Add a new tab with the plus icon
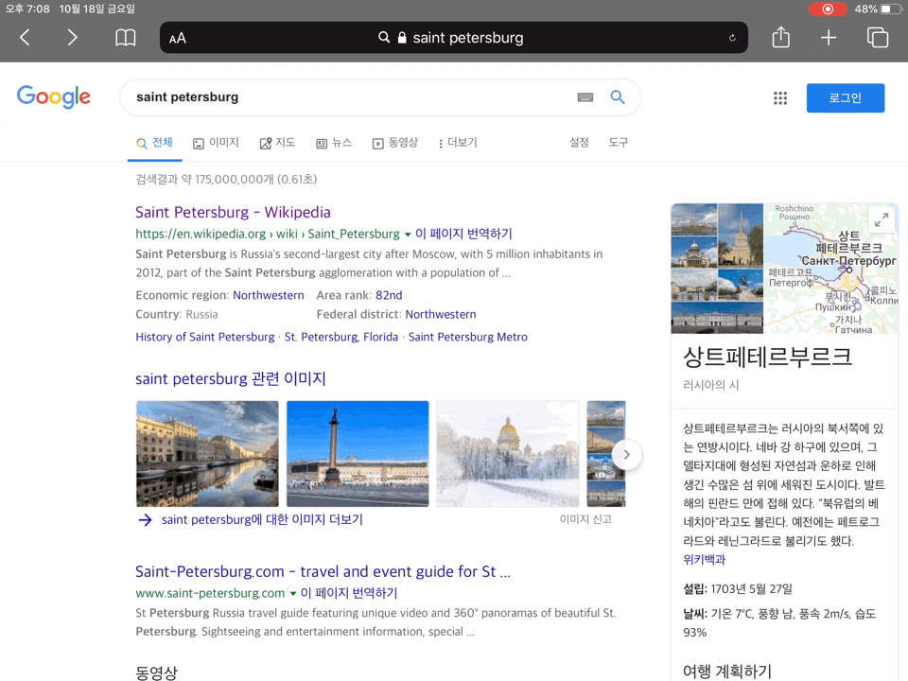This screenshot has height=681, width=908. point(829,38)
